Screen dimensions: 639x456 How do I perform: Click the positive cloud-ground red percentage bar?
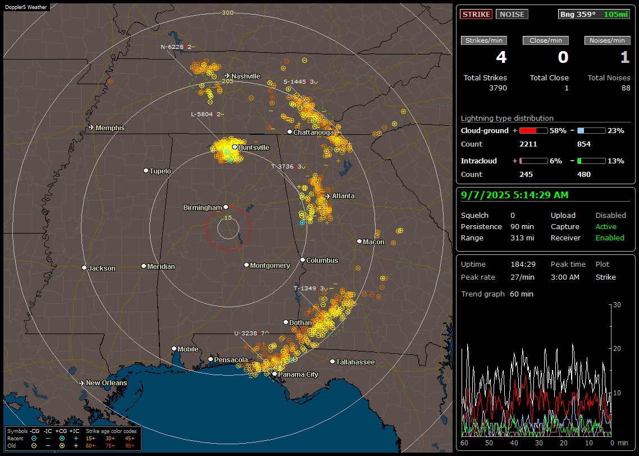point(533,131)
